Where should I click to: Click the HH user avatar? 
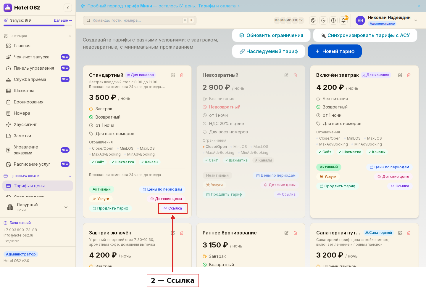(360, 20)
